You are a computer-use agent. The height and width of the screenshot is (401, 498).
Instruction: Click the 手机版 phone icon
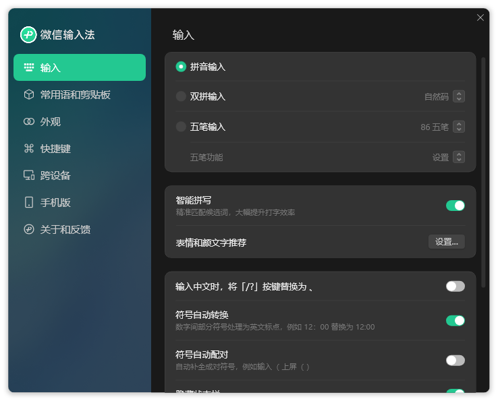point(29,202)
